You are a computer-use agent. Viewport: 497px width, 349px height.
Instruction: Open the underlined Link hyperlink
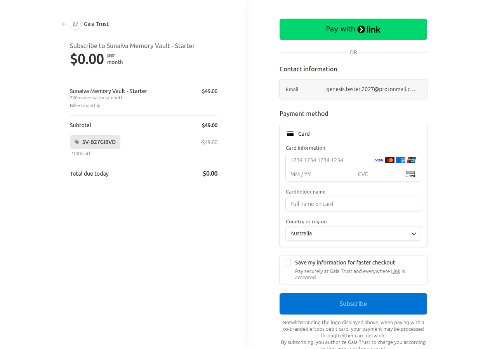click(395, 271)
